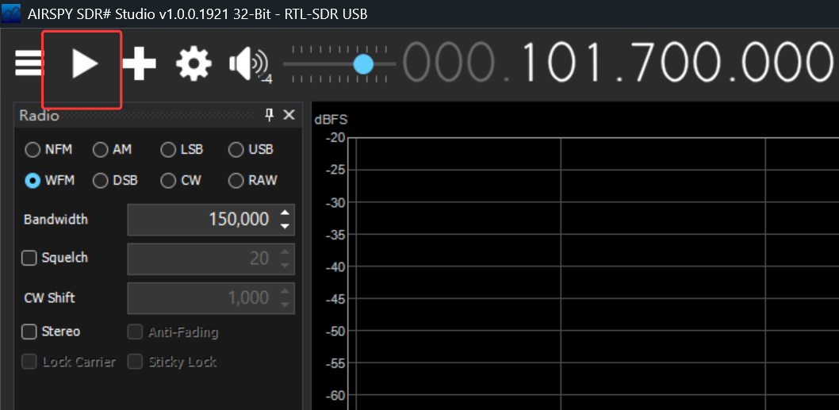Switch to CW mode
The image size is (839, 410).
168,181
